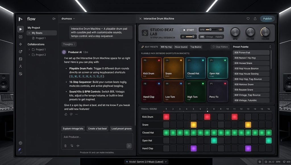Click the Create a fast beat suggestion
This screenshot has height=165, width=291.
pyautogui.click(x=97, y=128)
